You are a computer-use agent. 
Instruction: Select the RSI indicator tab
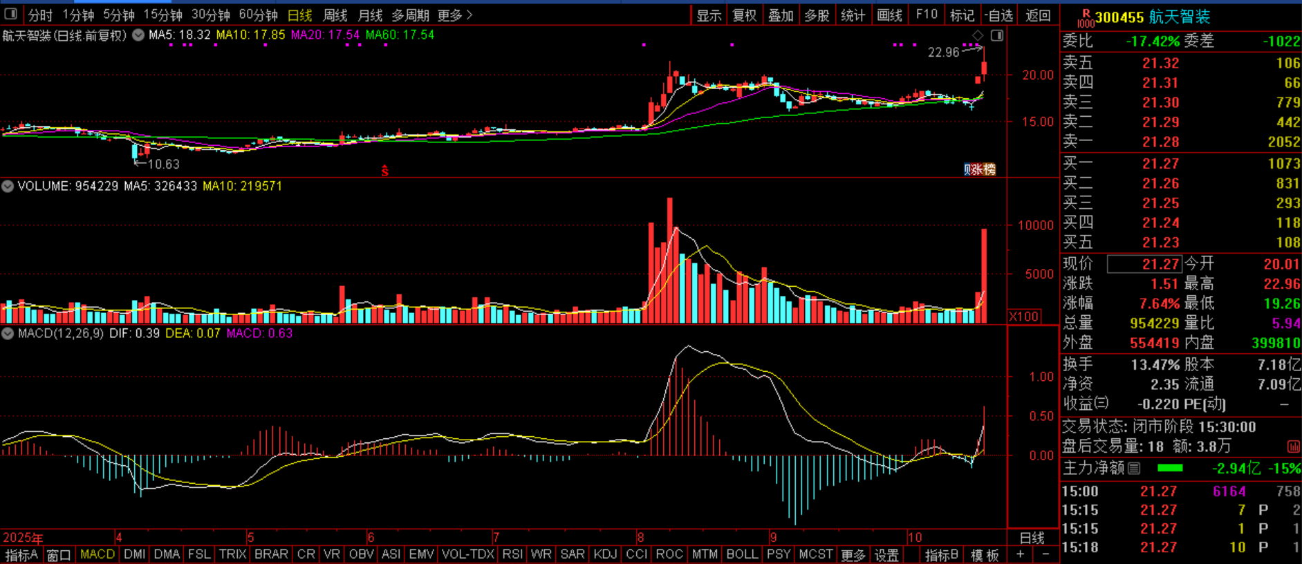point(512,554)
